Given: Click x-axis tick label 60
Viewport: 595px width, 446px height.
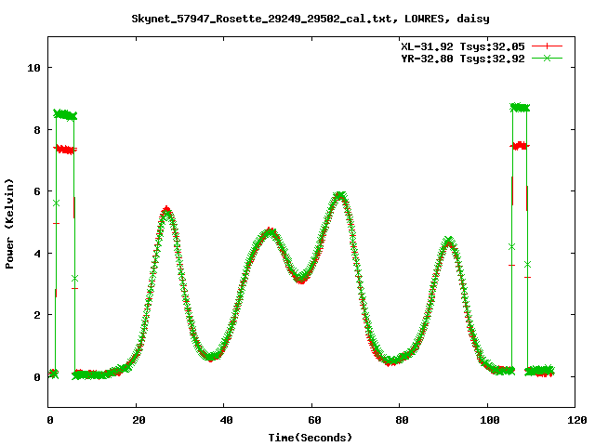Looking at the screenshot, I should 314,420.
